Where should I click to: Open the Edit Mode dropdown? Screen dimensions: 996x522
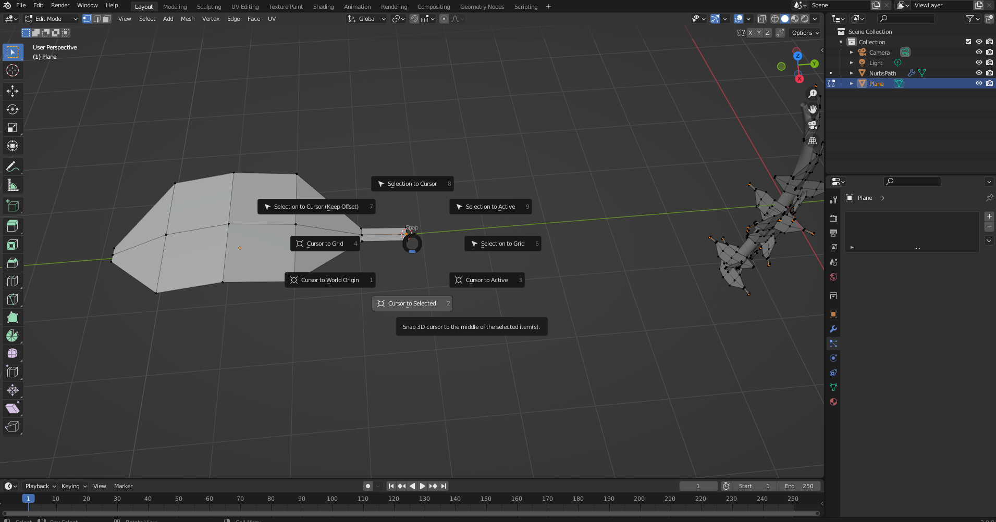point(51,19)
